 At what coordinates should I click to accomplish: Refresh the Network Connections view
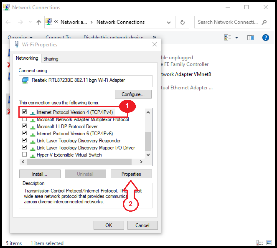182,22
